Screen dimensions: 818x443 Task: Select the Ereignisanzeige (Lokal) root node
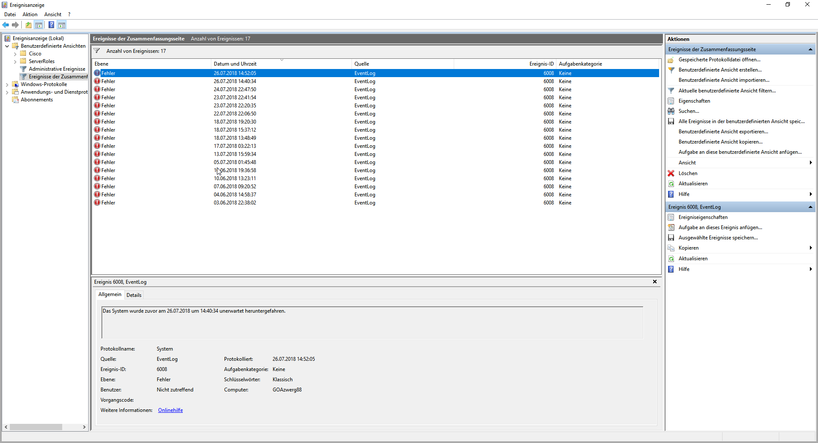tap(38, 38)
